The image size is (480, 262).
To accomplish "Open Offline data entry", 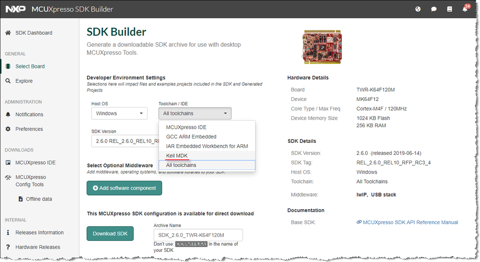I will pyautogui.click(x=39, y=199).
